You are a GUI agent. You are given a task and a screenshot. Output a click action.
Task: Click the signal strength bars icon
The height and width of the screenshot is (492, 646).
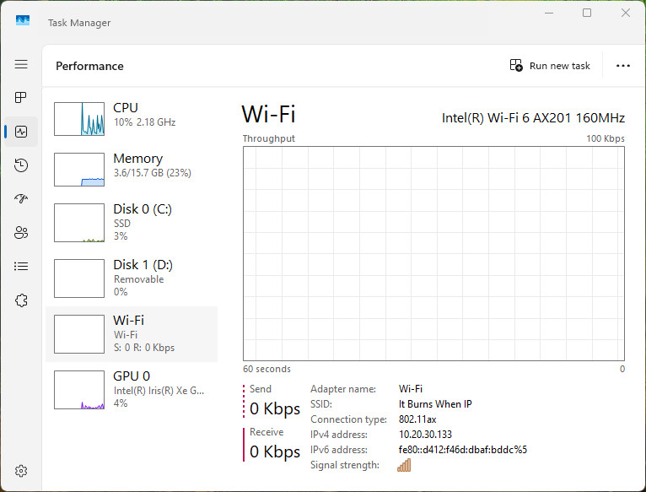click(x=404, y=465)
